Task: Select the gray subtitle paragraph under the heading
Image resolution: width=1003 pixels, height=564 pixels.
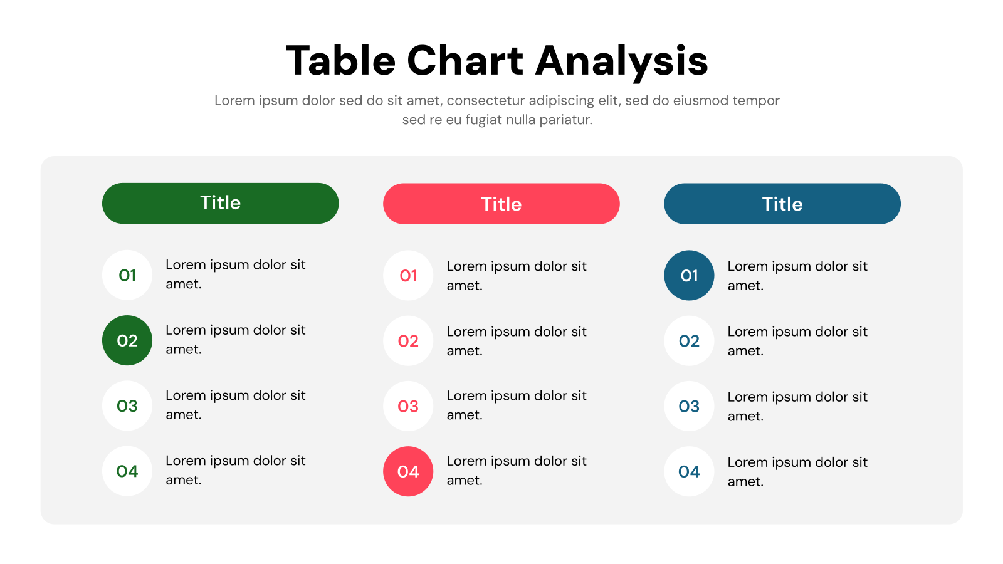Action: click(x=497, y=110)
